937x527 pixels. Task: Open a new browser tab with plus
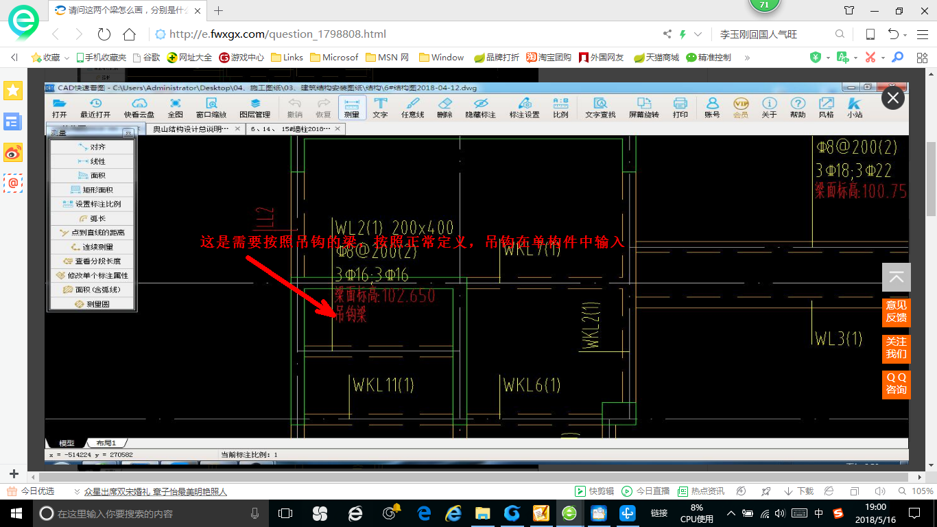coord(219,10)
